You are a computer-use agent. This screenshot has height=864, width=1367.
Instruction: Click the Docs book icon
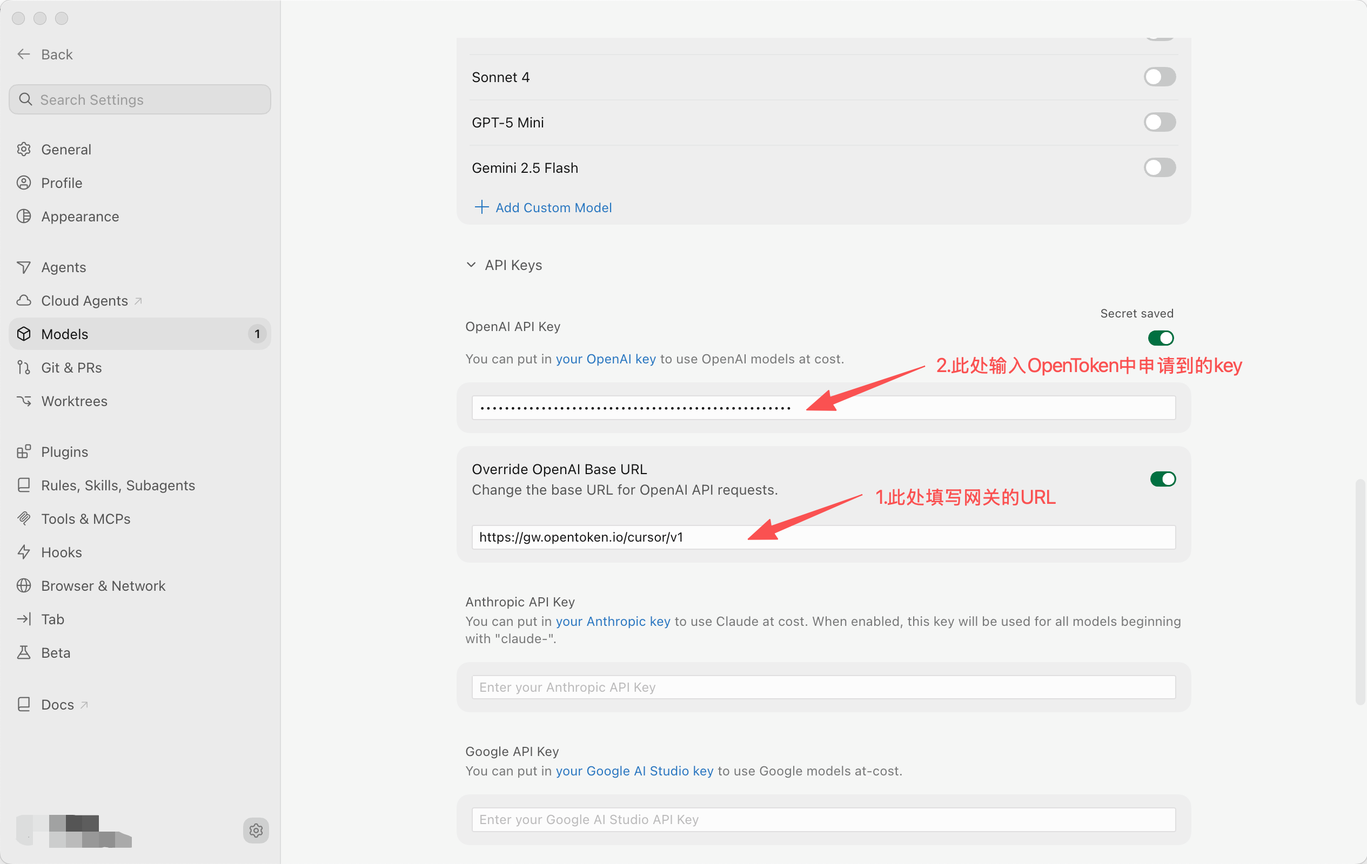coord(24,705)
